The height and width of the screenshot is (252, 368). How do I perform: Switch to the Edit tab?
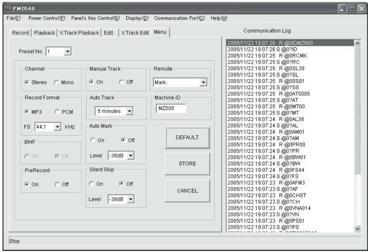(108, 33)
